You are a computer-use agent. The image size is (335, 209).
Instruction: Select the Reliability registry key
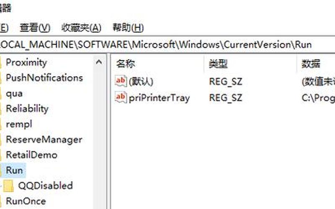tap(27, 109)
